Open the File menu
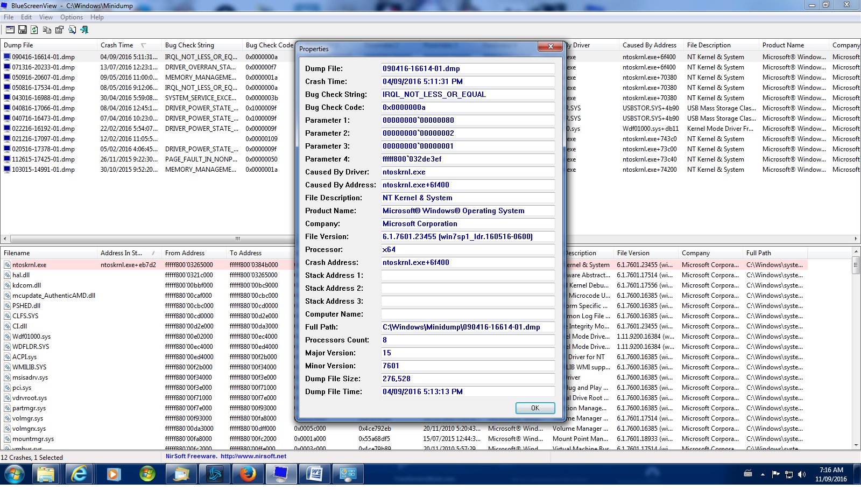The width and height of the screenshot is (861, 490). coord(9,17)
